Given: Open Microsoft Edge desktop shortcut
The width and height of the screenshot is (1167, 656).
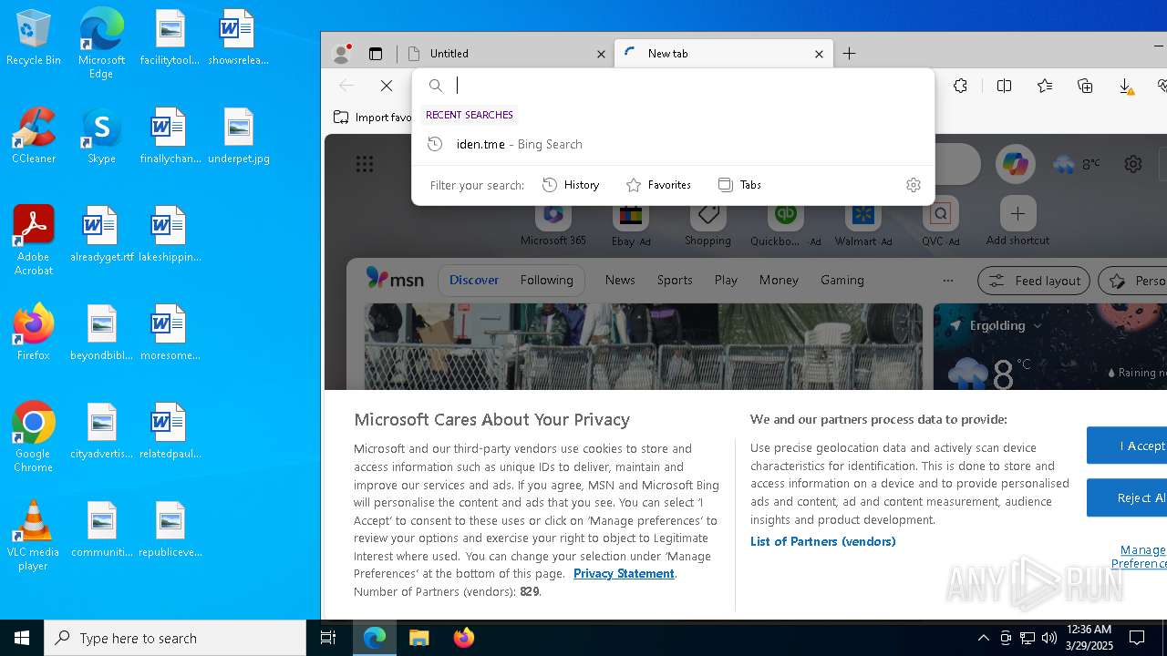Looking at the screenshot, I should [101, 43].
